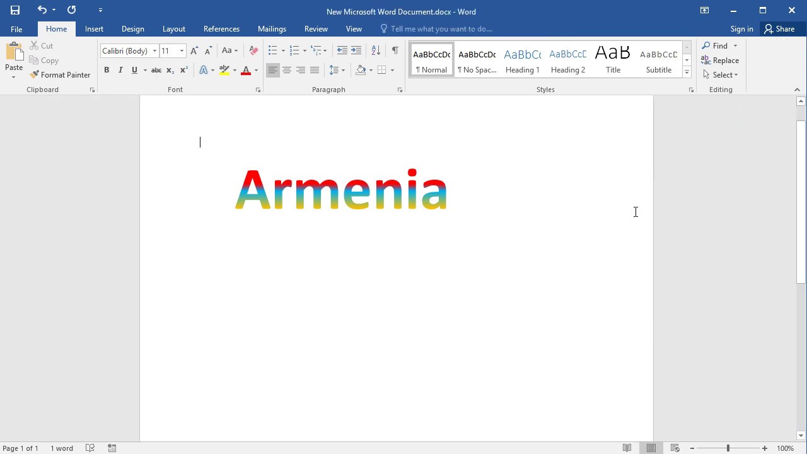Apply yellow Text Highlight Color
Screen dimensions: 807x454
point(224,70)
